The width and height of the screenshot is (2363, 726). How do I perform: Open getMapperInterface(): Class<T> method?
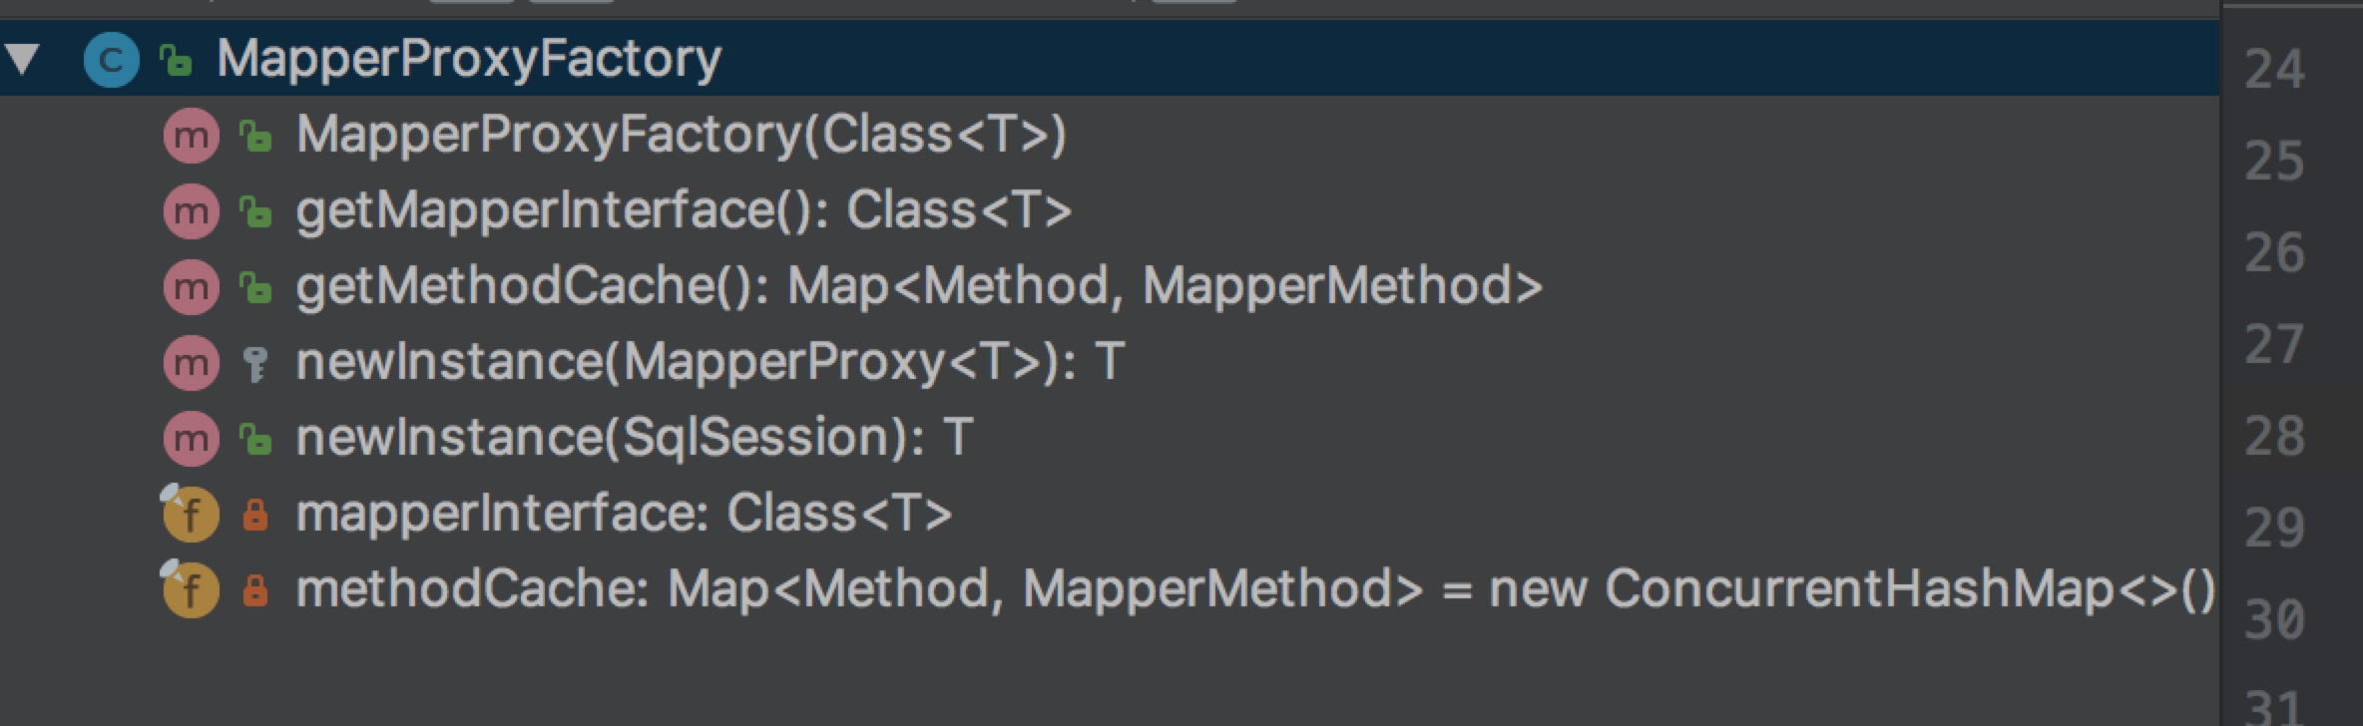(x=684, y=210)
